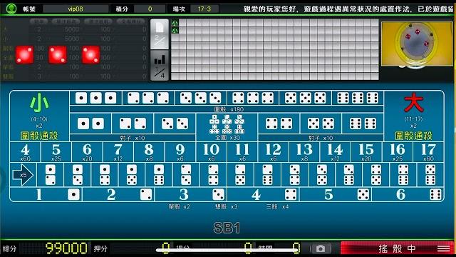Image resolution: width=456 pixels, height=257 pixels.
Task: Bet on total sum 4
Action: pyautogui.click(x=25, y=152)
